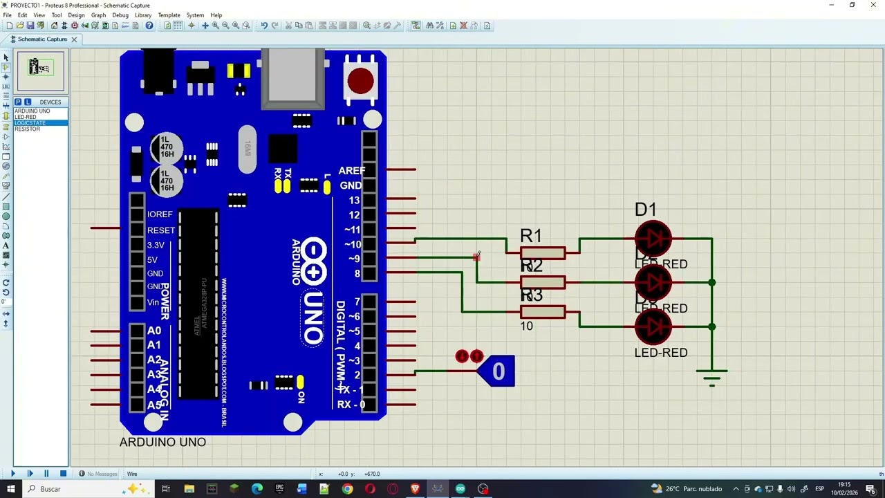
Task: Open the Design menu
Action: (76, 15)
